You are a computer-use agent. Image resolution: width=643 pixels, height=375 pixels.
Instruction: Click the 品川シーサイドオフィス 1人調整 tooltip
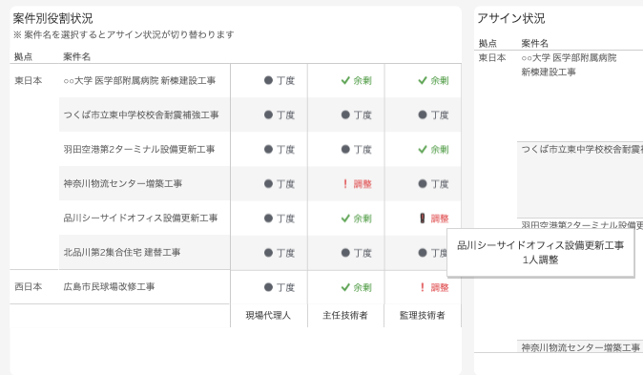(541, 253)
